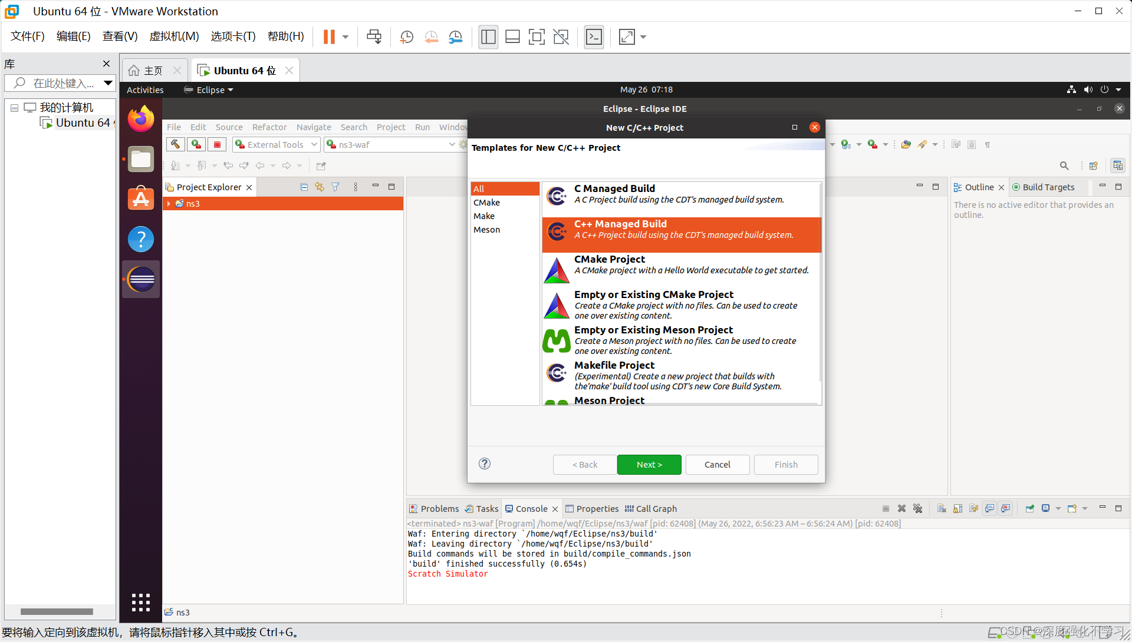The height and width of the screenshot is (642, 1132).
Task: Select the All category in the template list
Action: point(505,188)
